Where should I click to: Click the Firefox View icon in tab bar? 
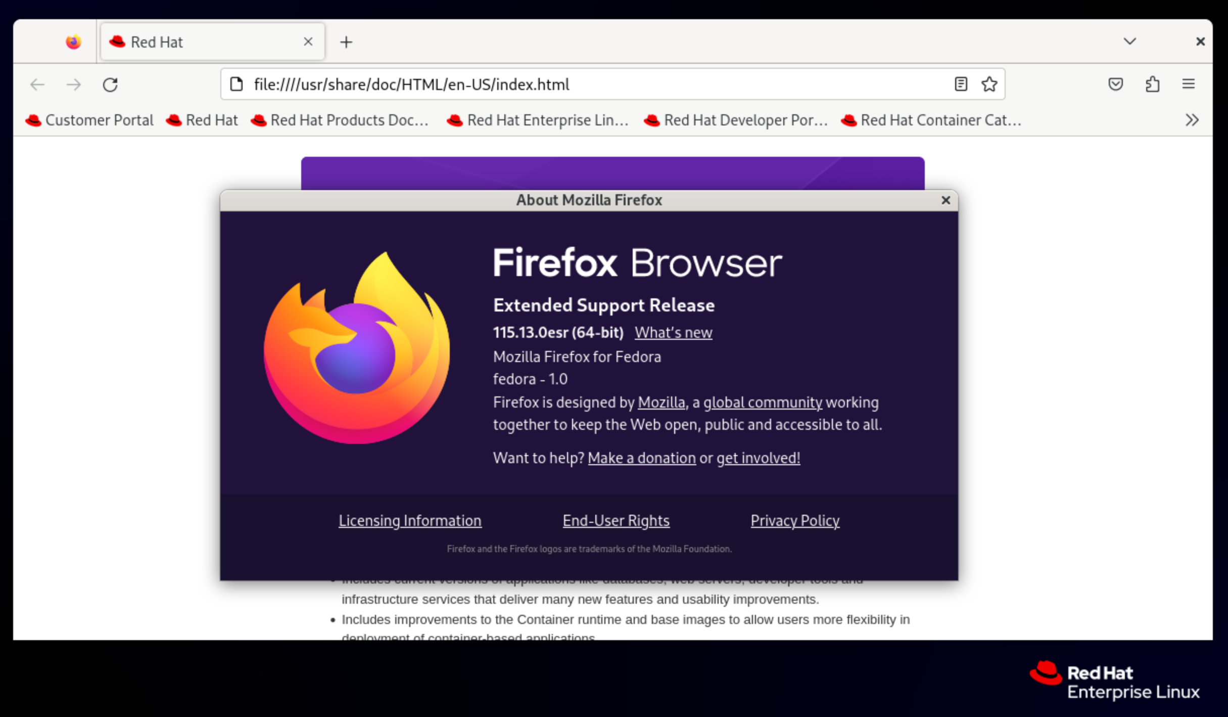pos(73,42)
